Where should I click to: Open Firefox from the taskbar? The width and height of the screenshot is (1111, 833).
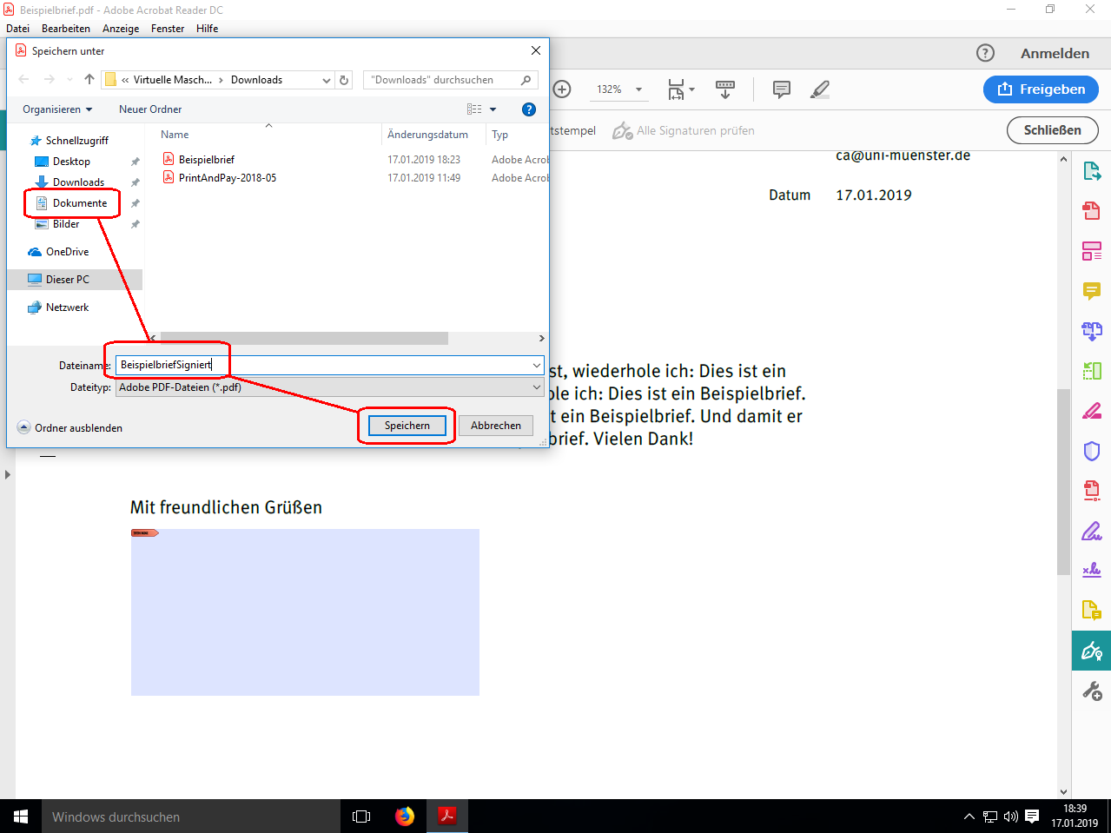click(405, 816)
